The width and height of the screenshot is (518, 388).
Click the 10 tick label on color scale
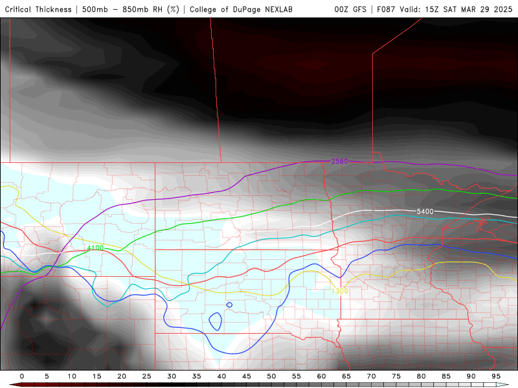tap(72, 376)
